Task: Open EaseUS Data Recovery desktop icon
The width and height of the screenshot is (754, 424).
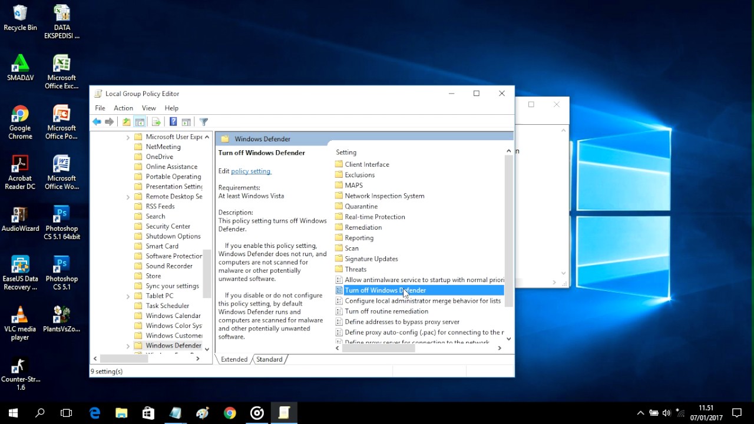Action: [x=20, y=273]
